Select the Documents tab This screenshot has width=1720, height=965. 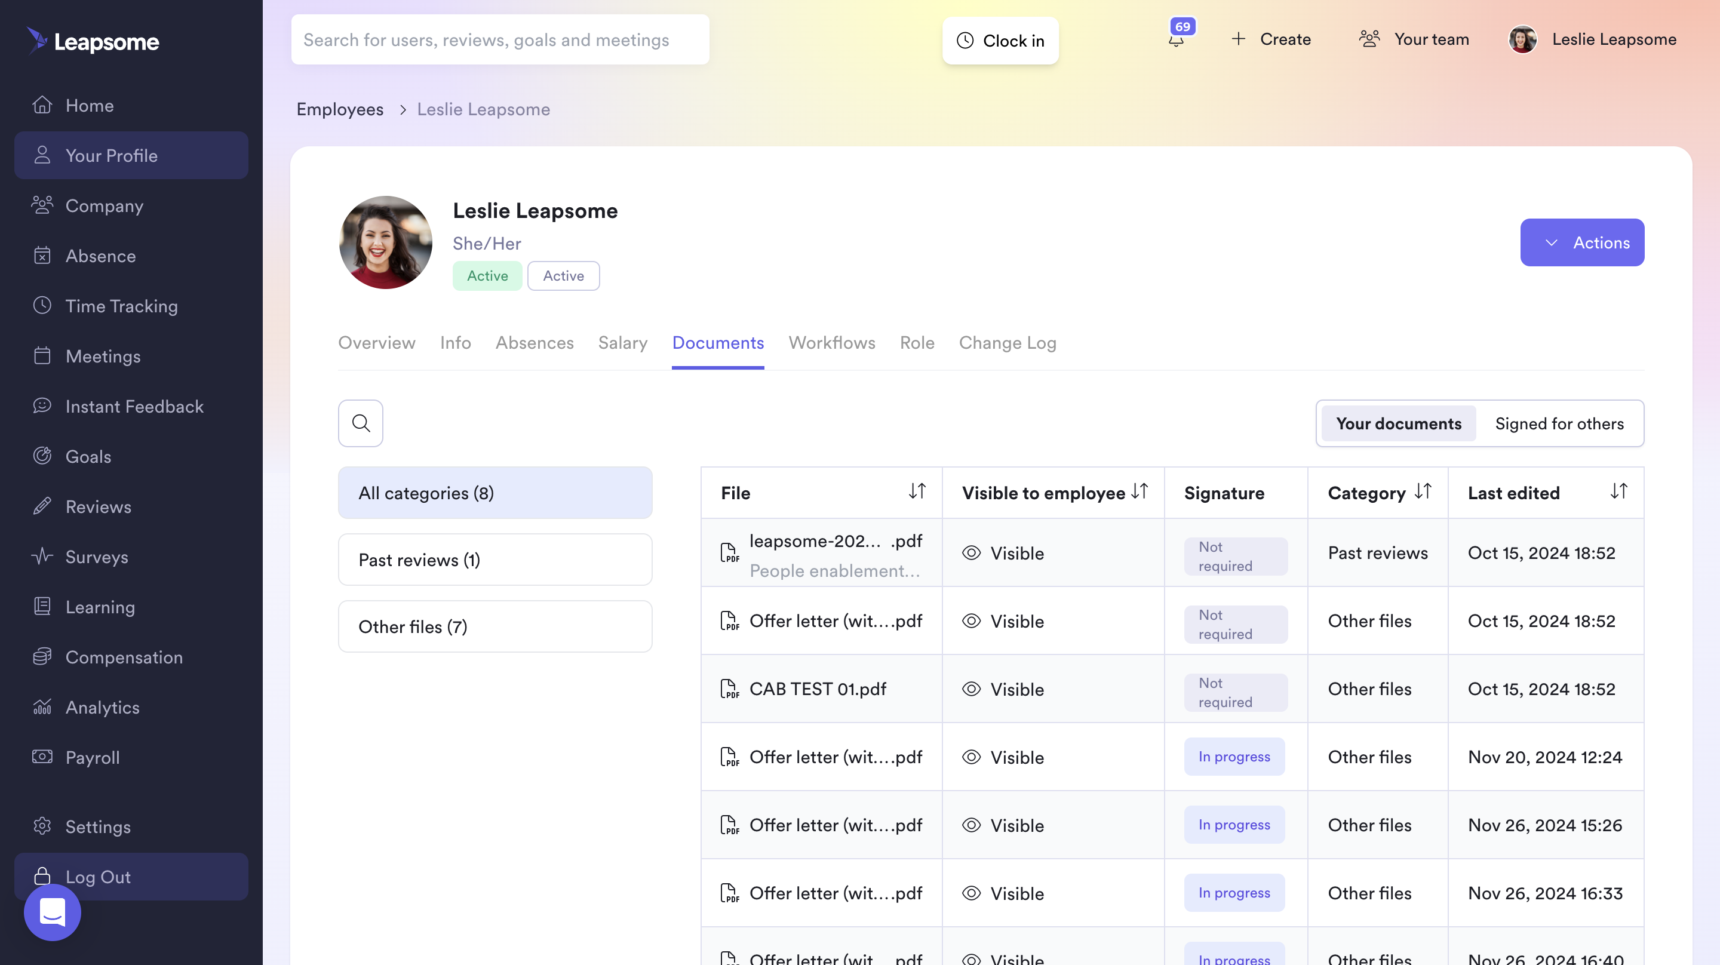[718, 343]
